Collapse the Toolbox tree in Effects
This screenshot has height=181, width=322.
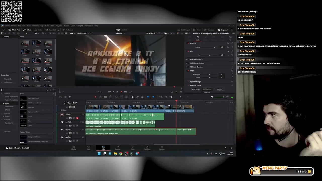pyautogui.click(x=2, y=93)
